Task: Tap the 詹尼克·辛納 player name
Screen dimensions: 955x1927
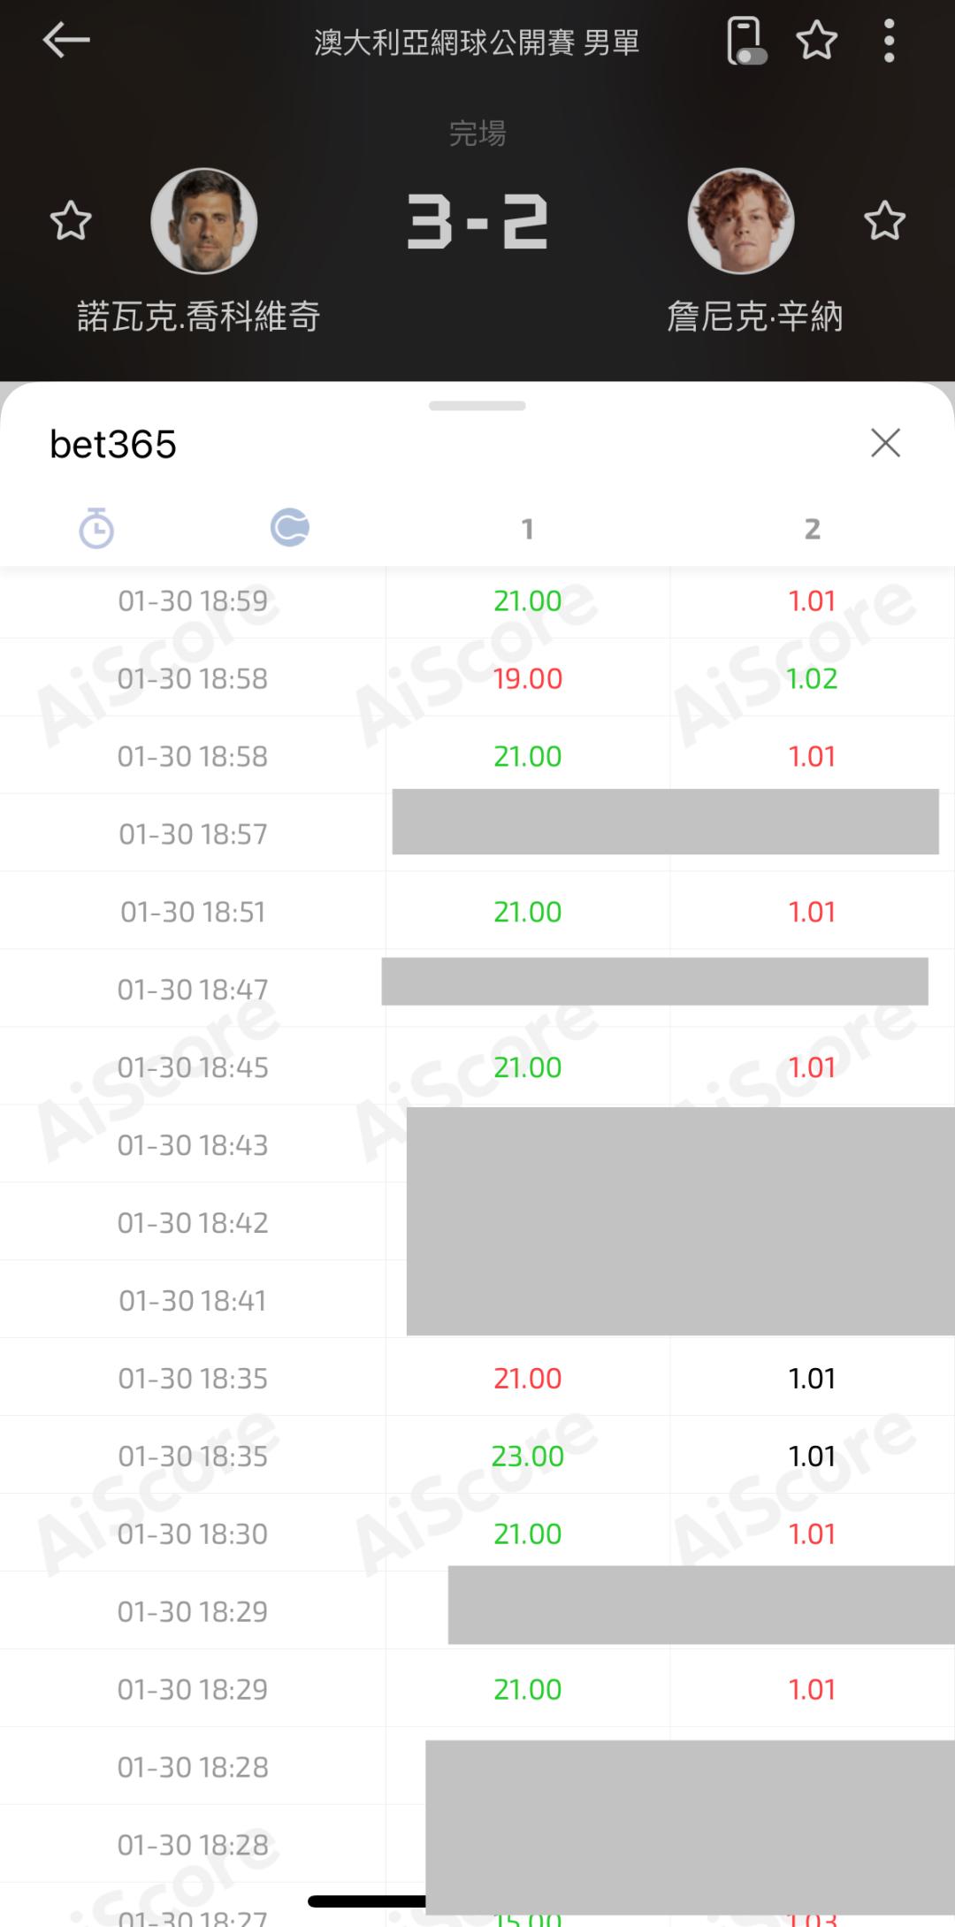Action: (x=754, y=317)
